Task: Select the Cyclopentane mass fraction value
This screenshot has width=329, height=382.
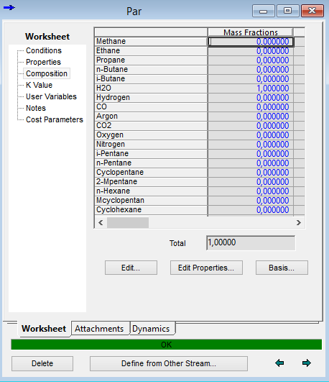Action: tap(251, 173)
